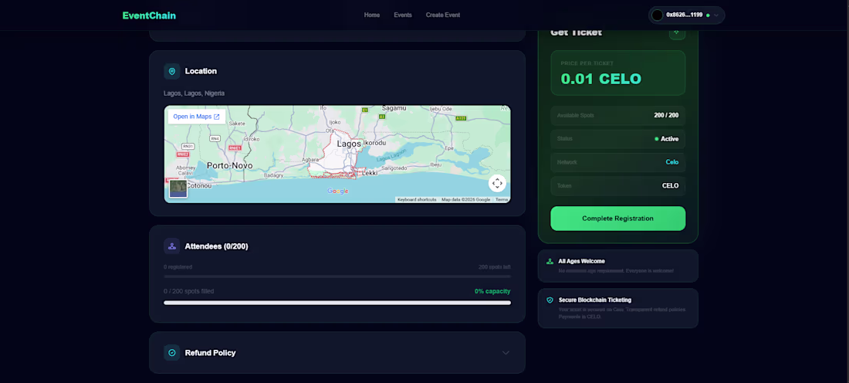This screenshot has width=849, height=383.
Task: Click the Secure Blockchain Ticketing shield icon
Action: pos(550,300)
